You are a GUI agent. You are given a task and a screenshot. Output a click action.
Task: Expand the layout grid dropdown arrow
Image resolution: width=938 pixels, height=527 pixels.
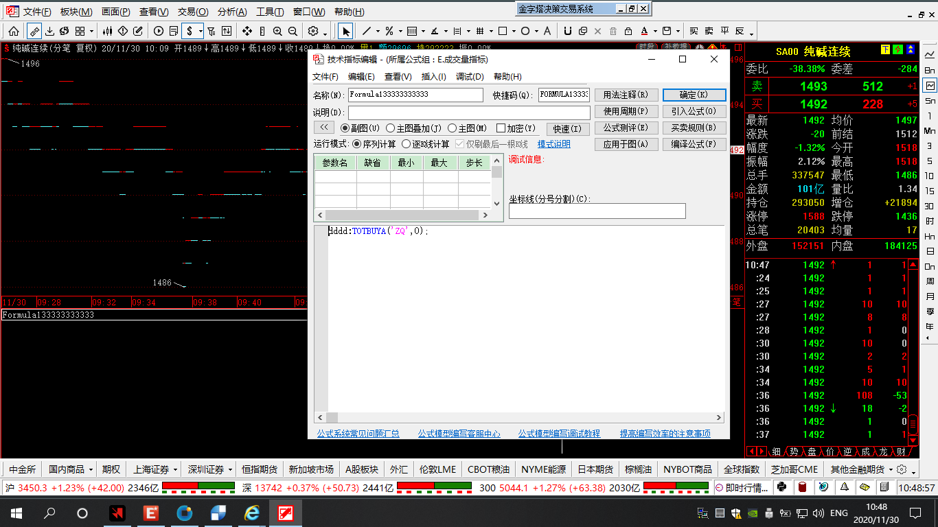pos(91,32)
